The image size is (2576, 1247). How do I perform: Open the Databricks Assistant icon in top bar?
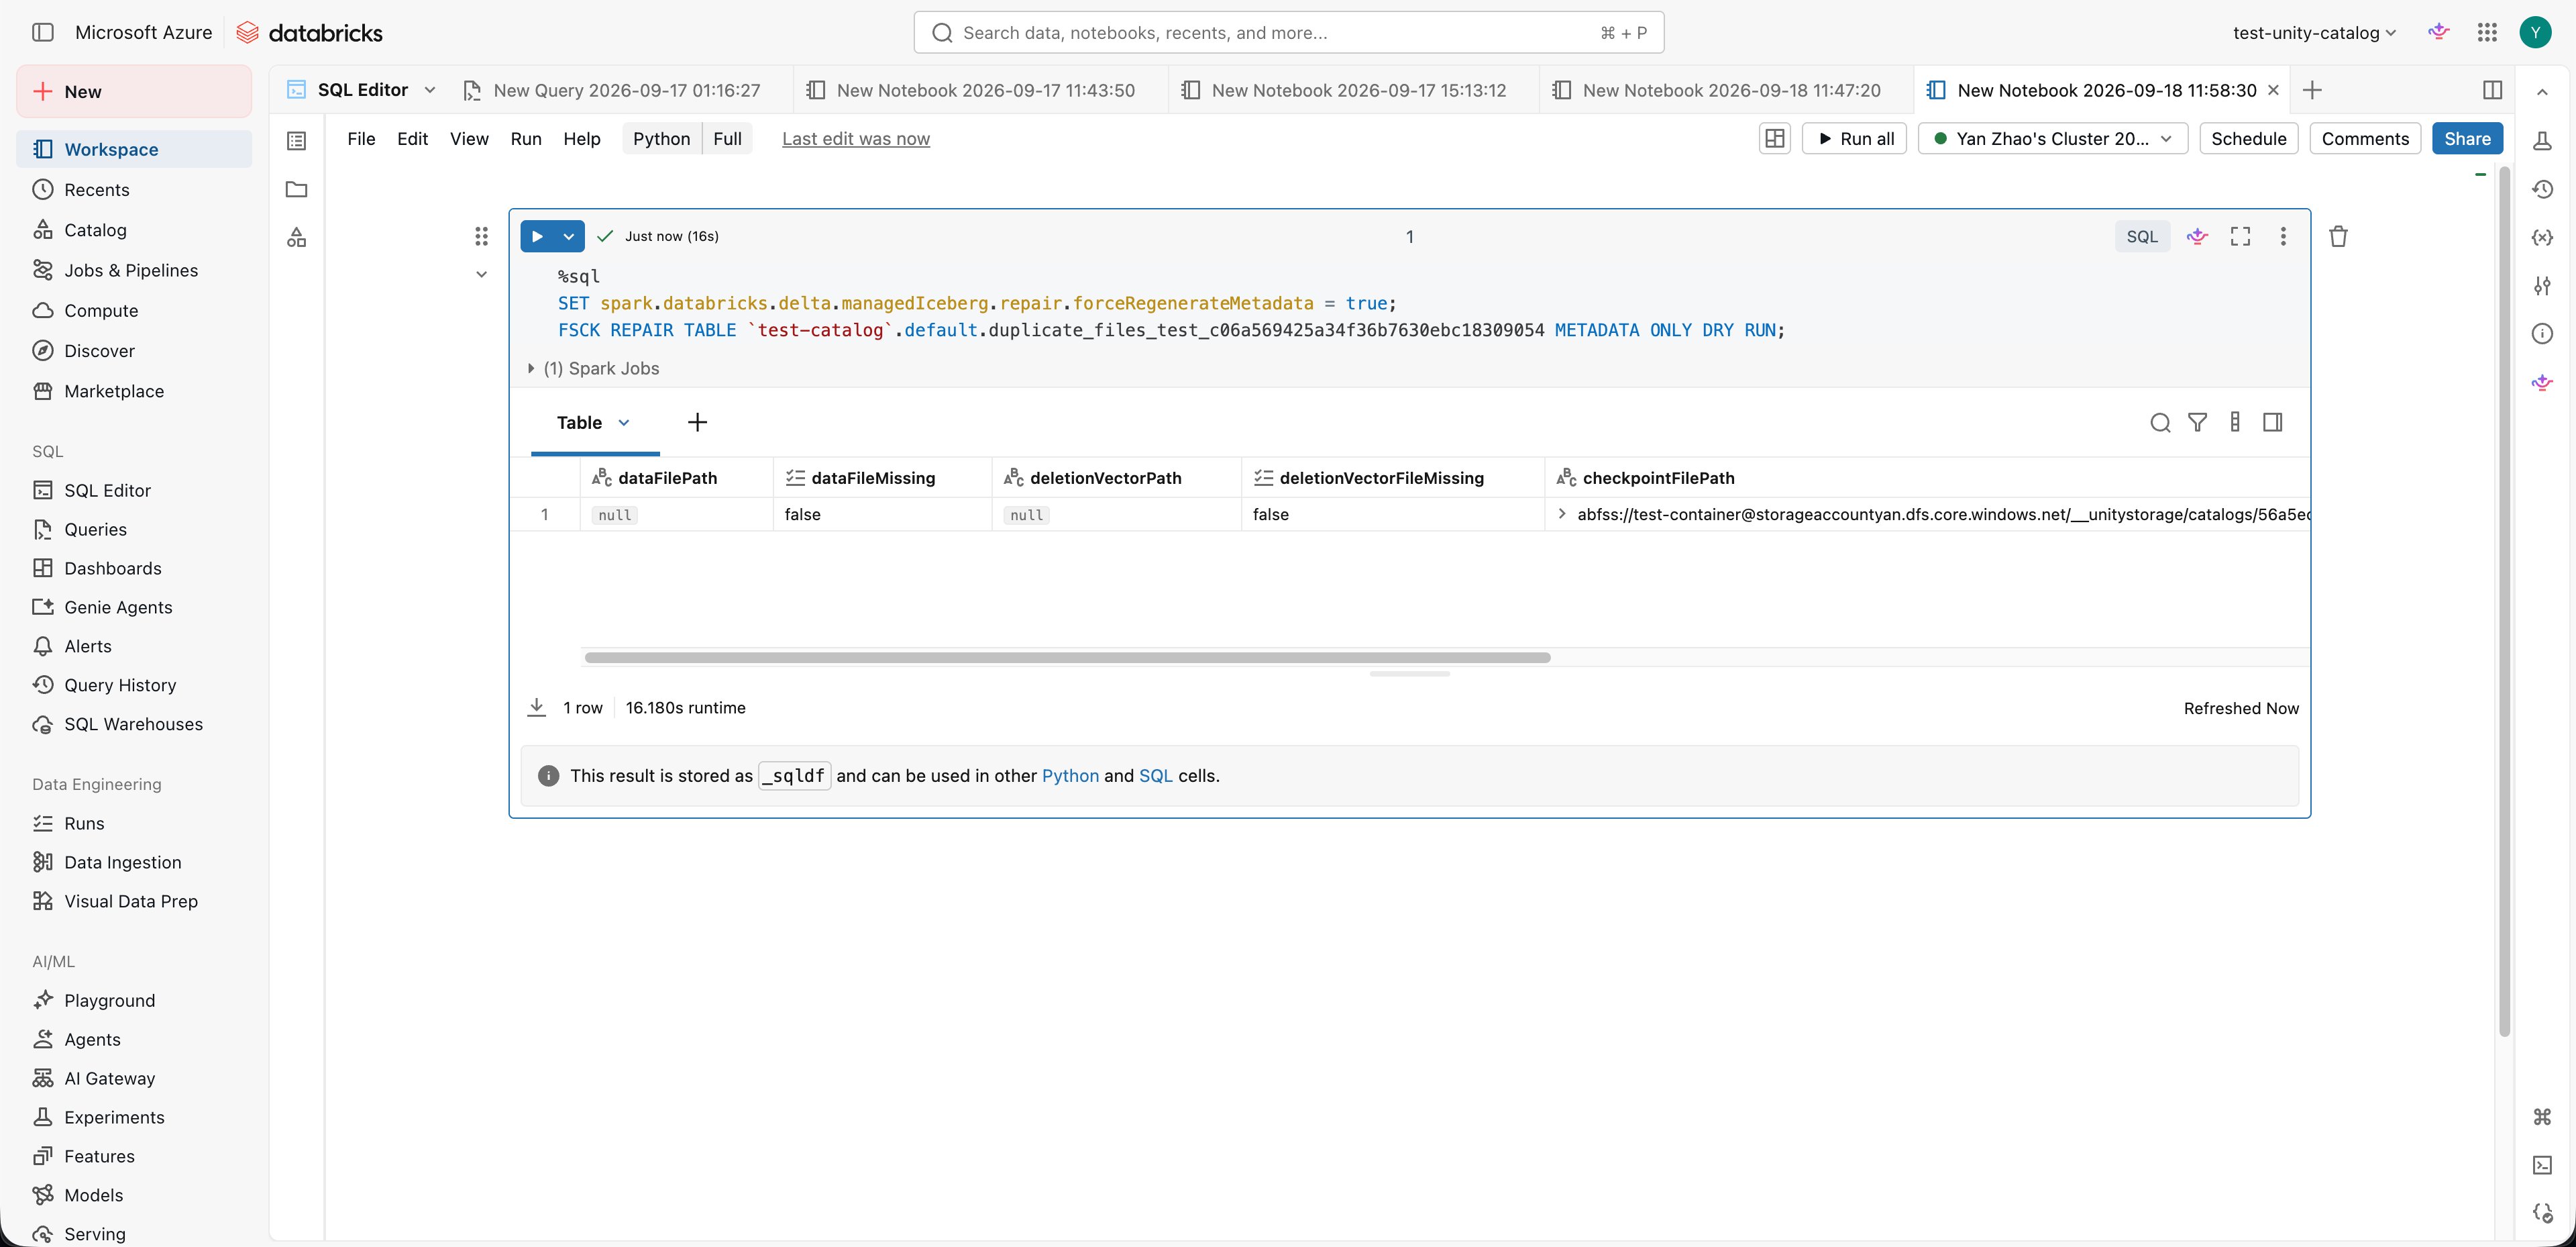click(x=2439, y=32)
